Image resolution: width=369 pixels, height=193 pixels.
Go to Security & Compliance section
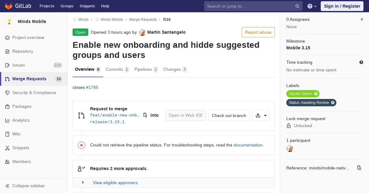[x=34, y=93]
